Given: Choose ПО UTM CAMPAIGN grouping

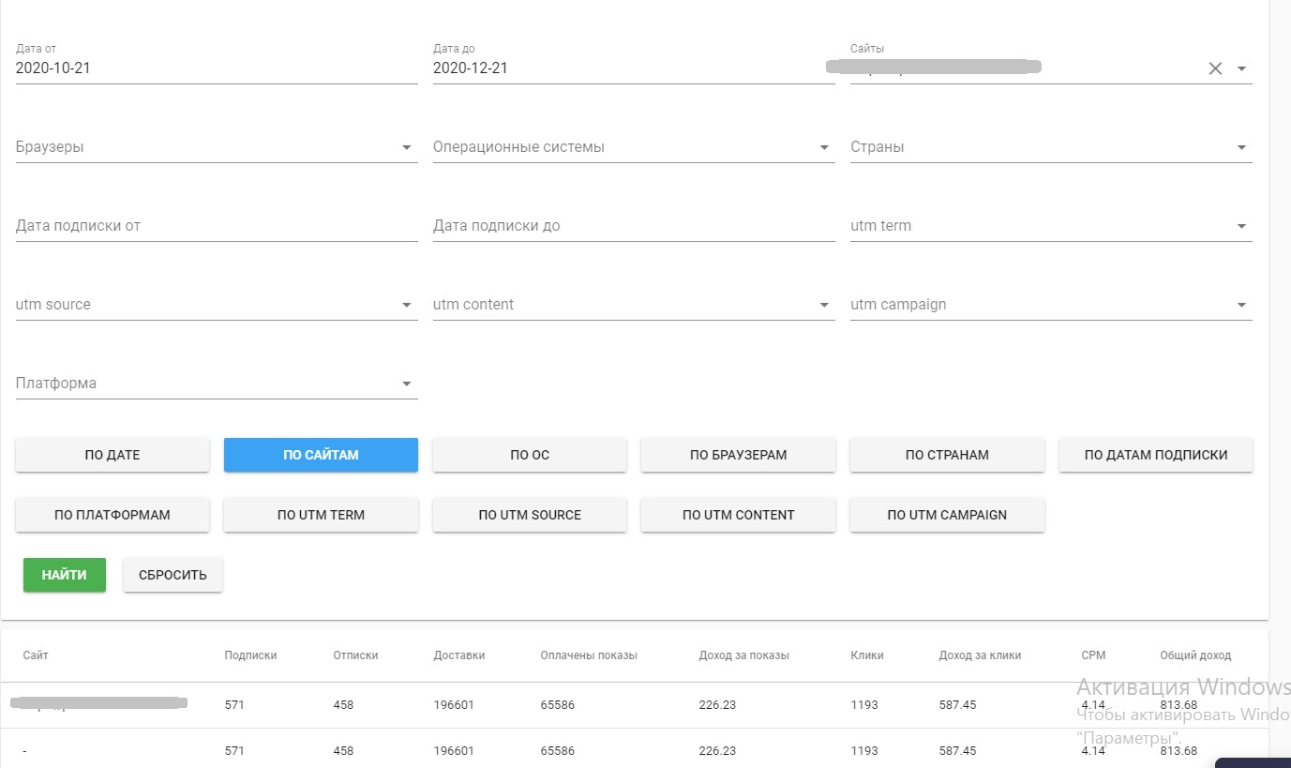Looking at the screenshot, I should point(947,515).
